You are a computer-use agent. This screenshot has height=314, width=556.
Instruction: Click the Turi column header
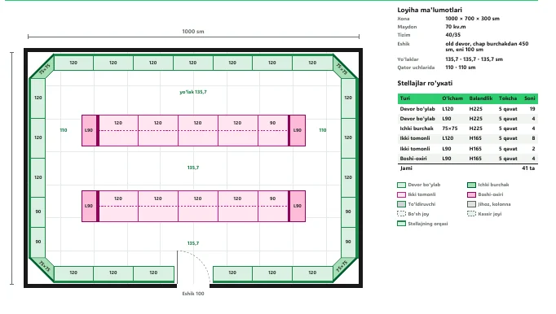coord(405,98)
